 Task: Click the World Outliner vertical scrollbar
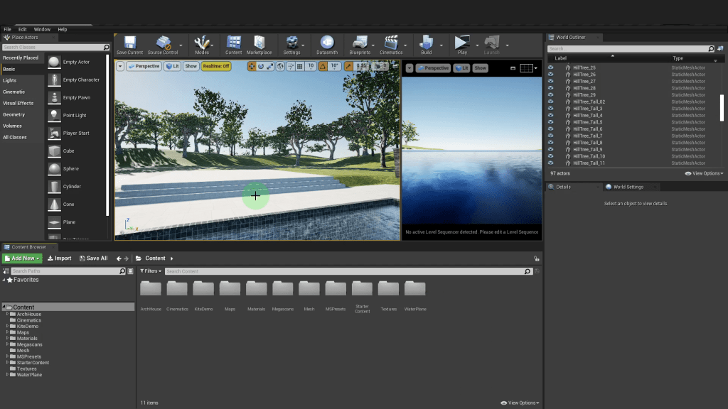(x=722, y=107)
